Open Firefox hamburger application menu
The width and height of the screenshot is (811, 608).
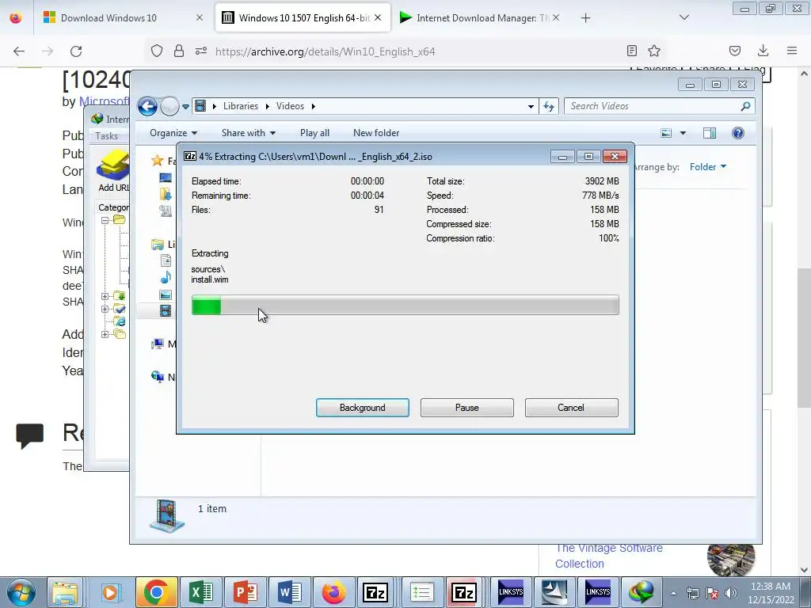click(792, 51)
